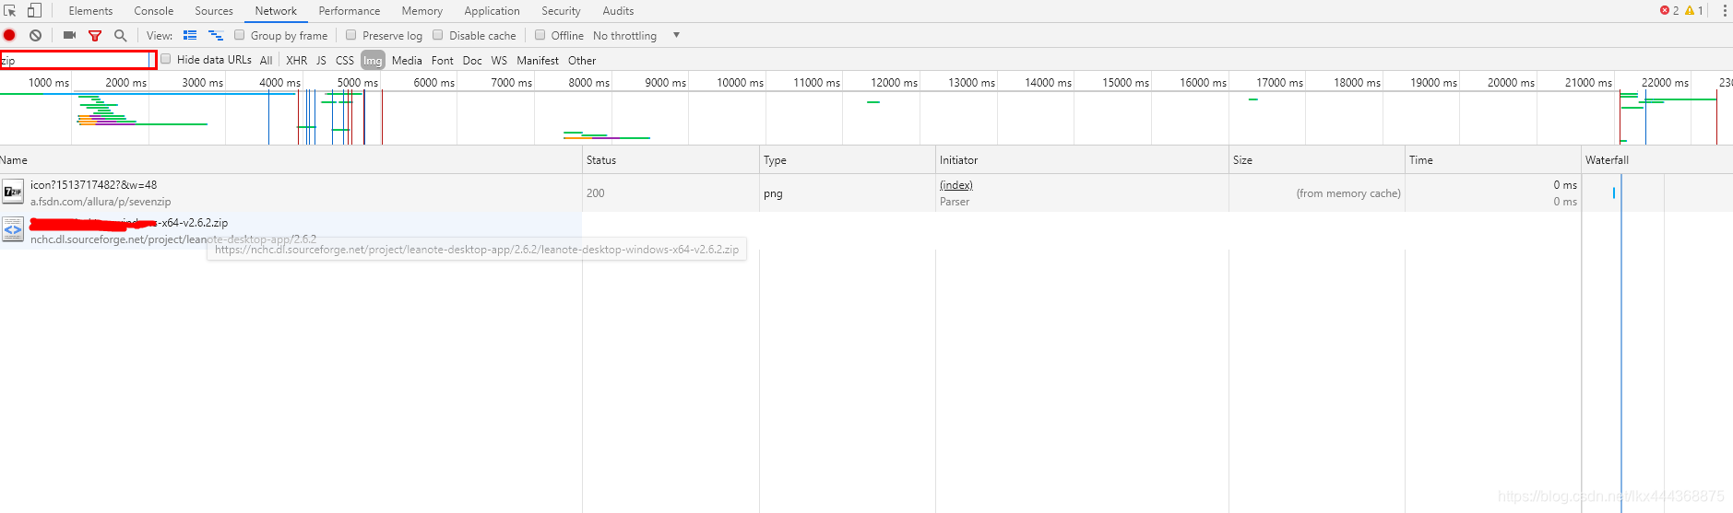Open network search magnifier icon

pyautogui.click(x=120, y=35)
